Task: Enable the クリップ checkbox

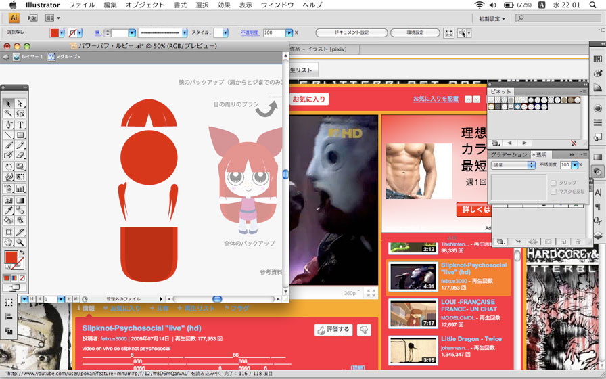Action: (x=553, y=183)
